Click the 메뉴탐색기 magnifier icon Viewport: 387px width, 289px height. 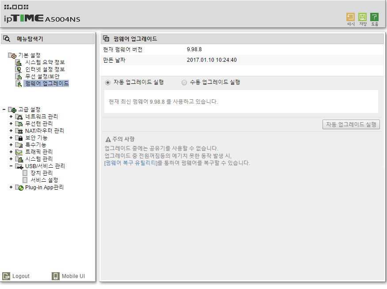click(x=7, y=39)
